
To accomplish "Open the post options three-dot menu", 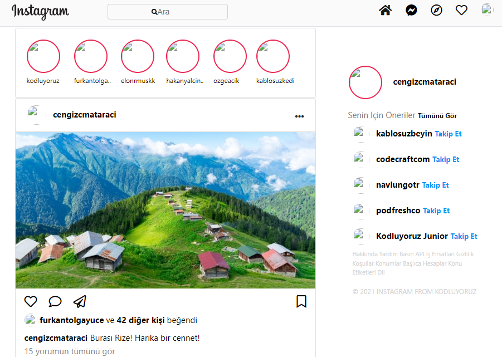I will [300, 116].
